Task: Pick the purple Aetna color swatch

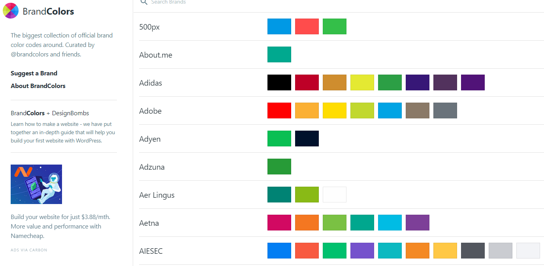Action: tap(418, 223)
